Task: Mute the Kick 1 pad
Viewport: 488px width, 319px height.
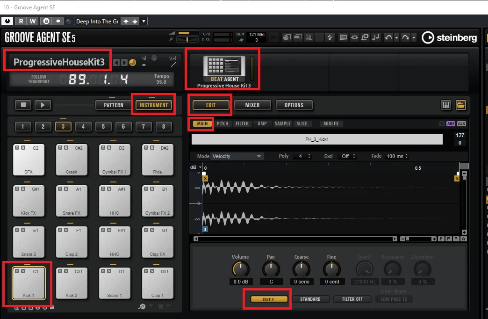Action: click(17, 271)
